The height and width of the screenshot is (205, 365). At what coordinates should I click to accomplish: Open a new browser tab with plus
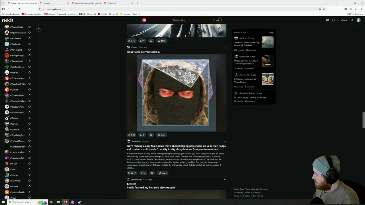pyautogui.click(x=137, y=3)
